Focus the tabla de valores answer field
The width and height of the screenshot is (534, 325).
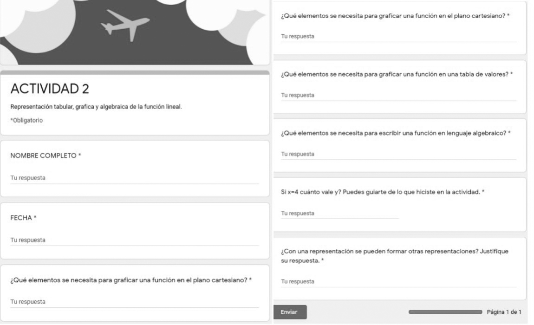(398, 96)
